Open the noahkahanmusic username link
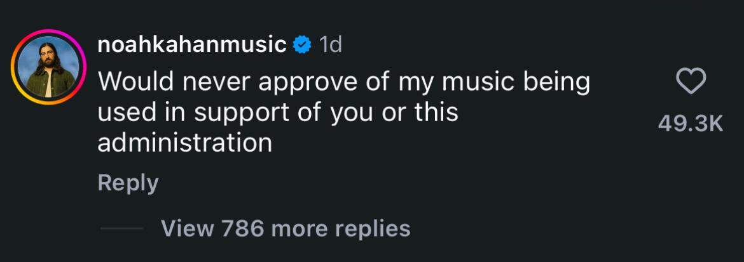The width and height of the screenshot is (744, 262). tap(191, 44)
